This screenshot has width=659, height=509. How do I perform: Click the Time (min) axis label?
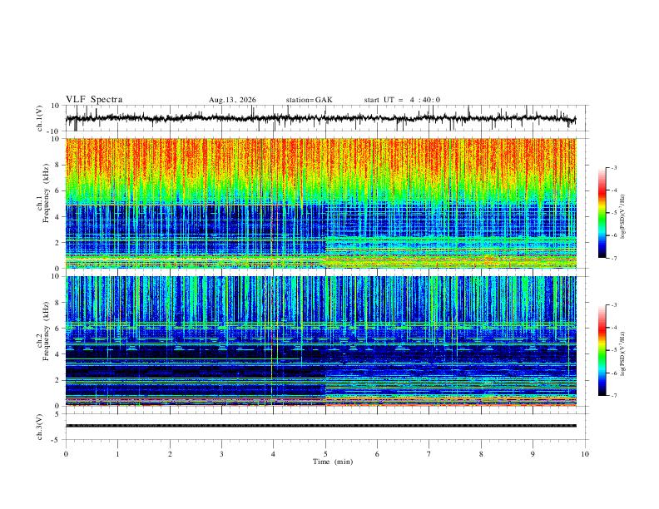pos(333,462)
